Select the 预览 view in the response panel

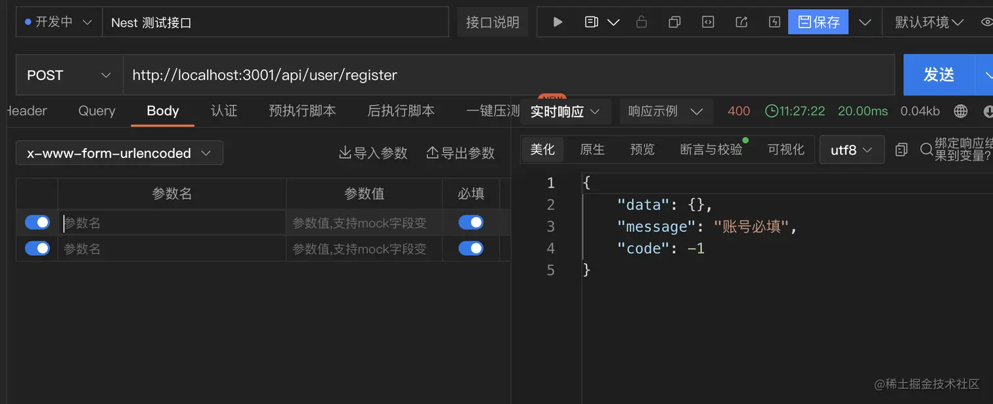click(x=642, y=150)
